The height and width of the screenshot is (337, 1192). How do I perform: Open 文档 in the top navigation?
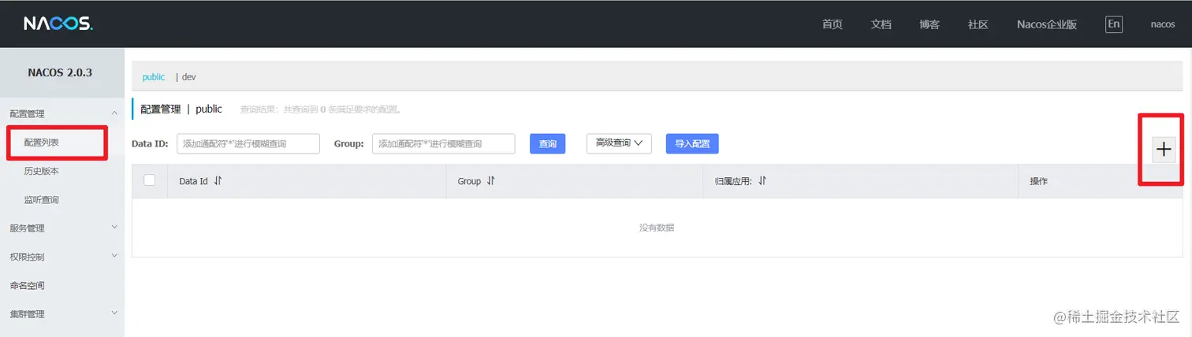click(881, 24)
